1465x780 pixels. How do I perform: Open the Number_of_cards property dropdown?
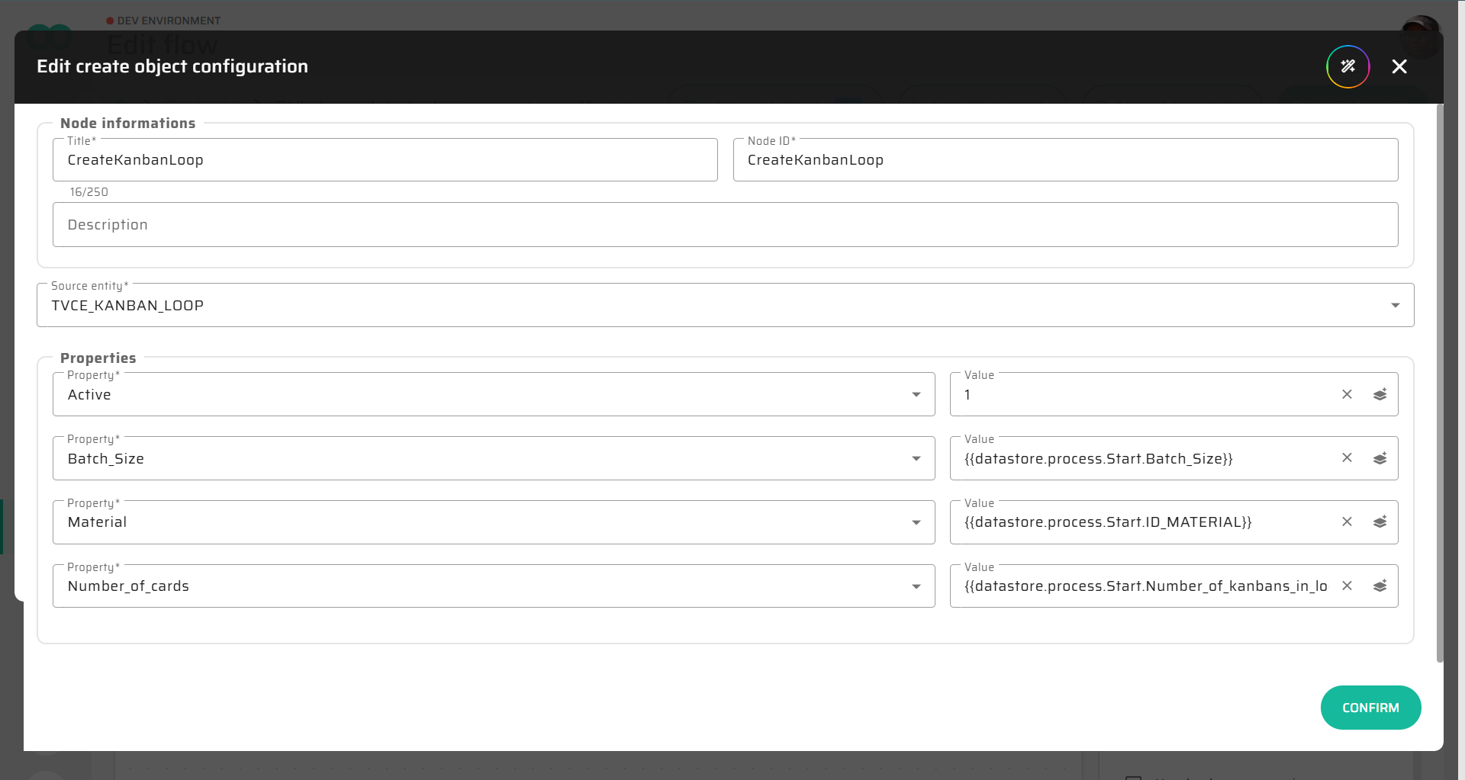pyautogui.click(x=916, y=587)
